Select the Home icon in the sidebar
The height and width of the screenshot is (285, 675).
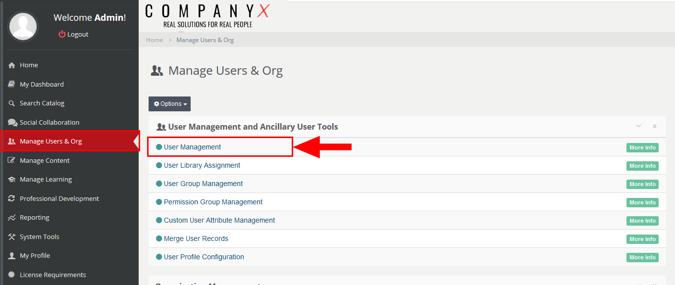click(x=11, y=65)
